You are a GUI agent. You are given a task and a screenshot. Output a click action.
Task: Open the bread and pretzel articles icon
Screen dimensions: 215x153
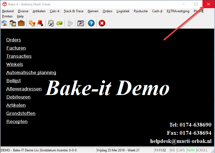(32, 23)
